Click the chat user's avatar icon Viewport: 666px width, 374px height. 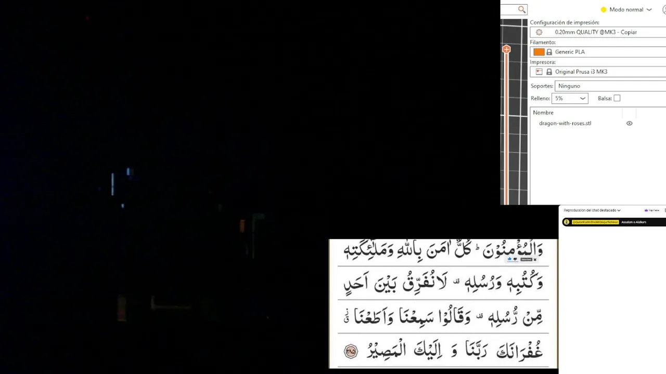click(567, 222)
